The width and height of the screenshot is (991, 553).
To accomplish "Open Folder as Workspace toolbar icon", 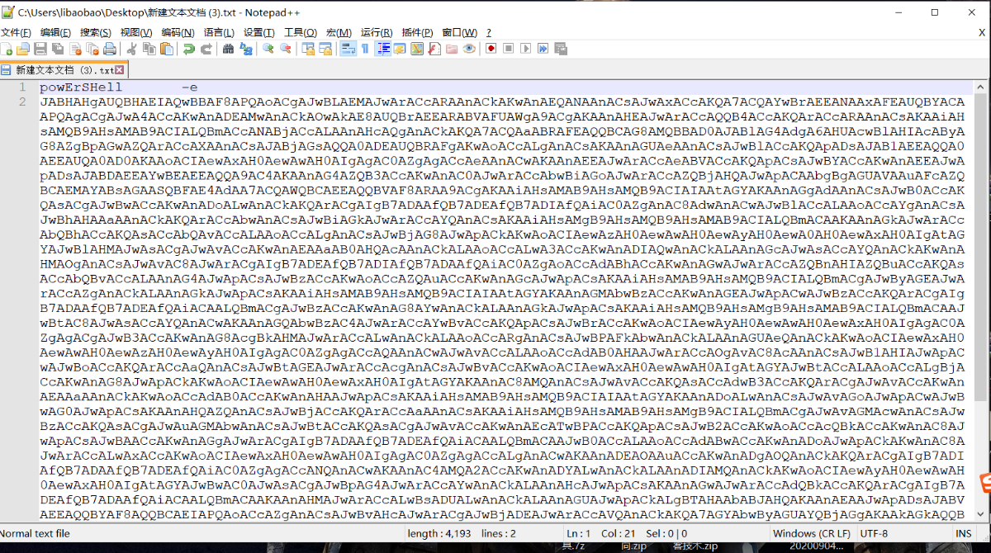I will [x=452, y=49].
